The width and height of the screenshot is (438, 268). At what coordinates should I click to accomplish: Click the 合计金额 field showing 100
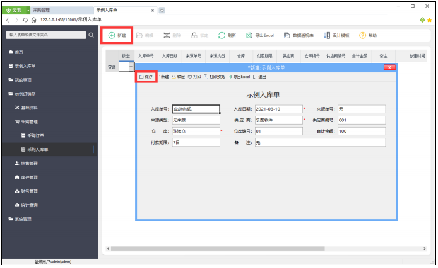(x=362, y=131)
